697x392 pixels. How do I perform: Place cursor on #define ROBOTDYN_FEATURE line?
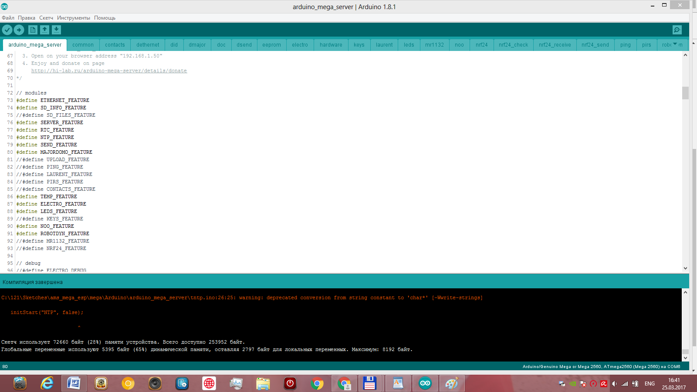coord(53,233)
